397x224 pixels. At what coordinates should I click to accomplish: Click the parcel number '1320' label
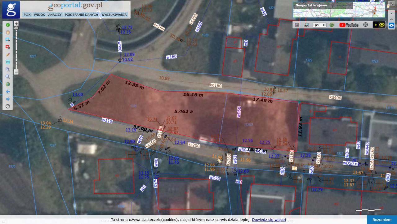pos(205,35)
